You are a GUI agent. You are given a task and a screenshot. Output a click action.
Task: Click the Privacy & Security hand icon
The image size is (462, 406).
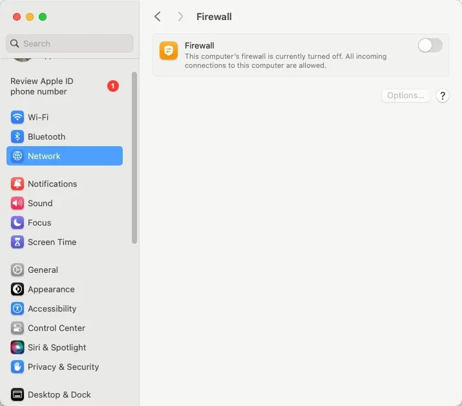pos(17,367)
